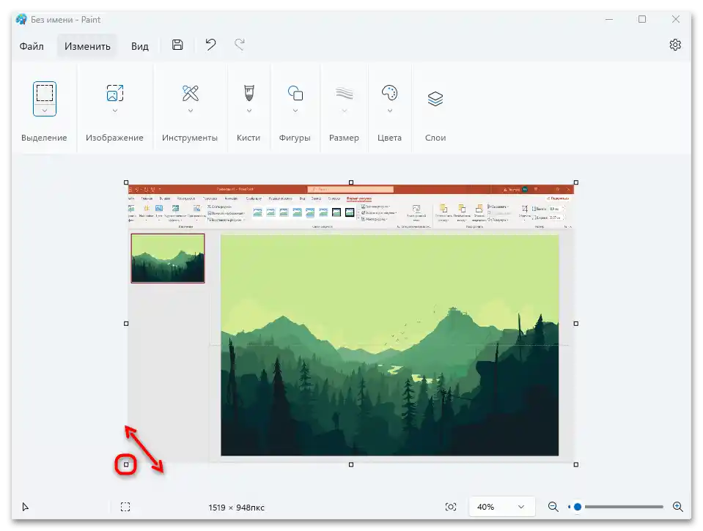Click the Image resize/crop icon
This screenshot has height=531, width=703.
115,93
